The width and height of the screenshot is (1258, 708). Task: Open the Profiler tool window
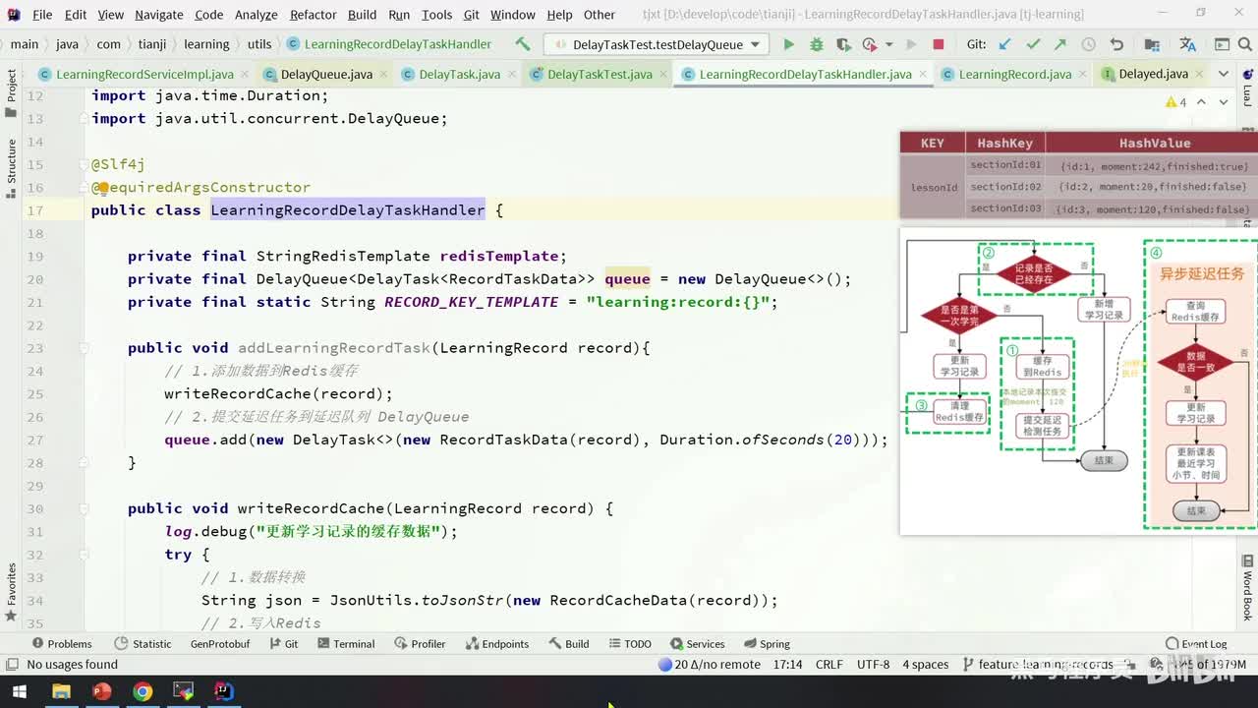[x=420, y=644]
